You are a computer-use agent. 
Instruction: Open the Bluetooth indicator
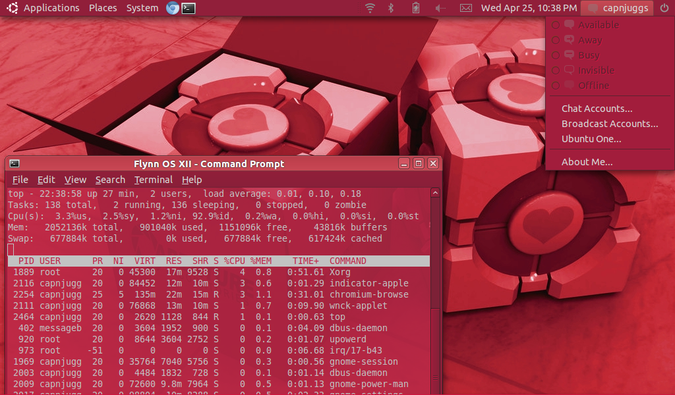coord(391,8)
